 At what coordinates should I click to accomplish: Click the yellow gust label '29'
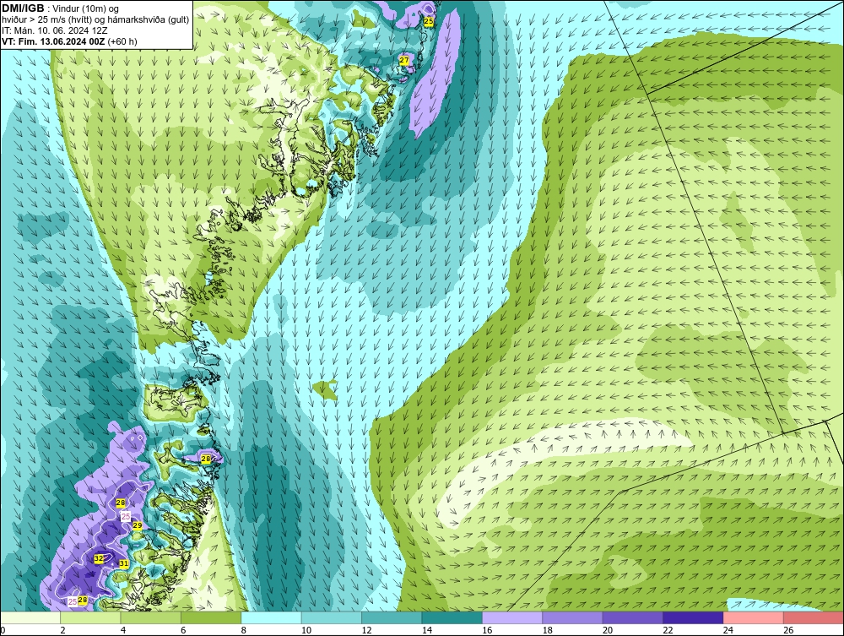tap(138, 525)
